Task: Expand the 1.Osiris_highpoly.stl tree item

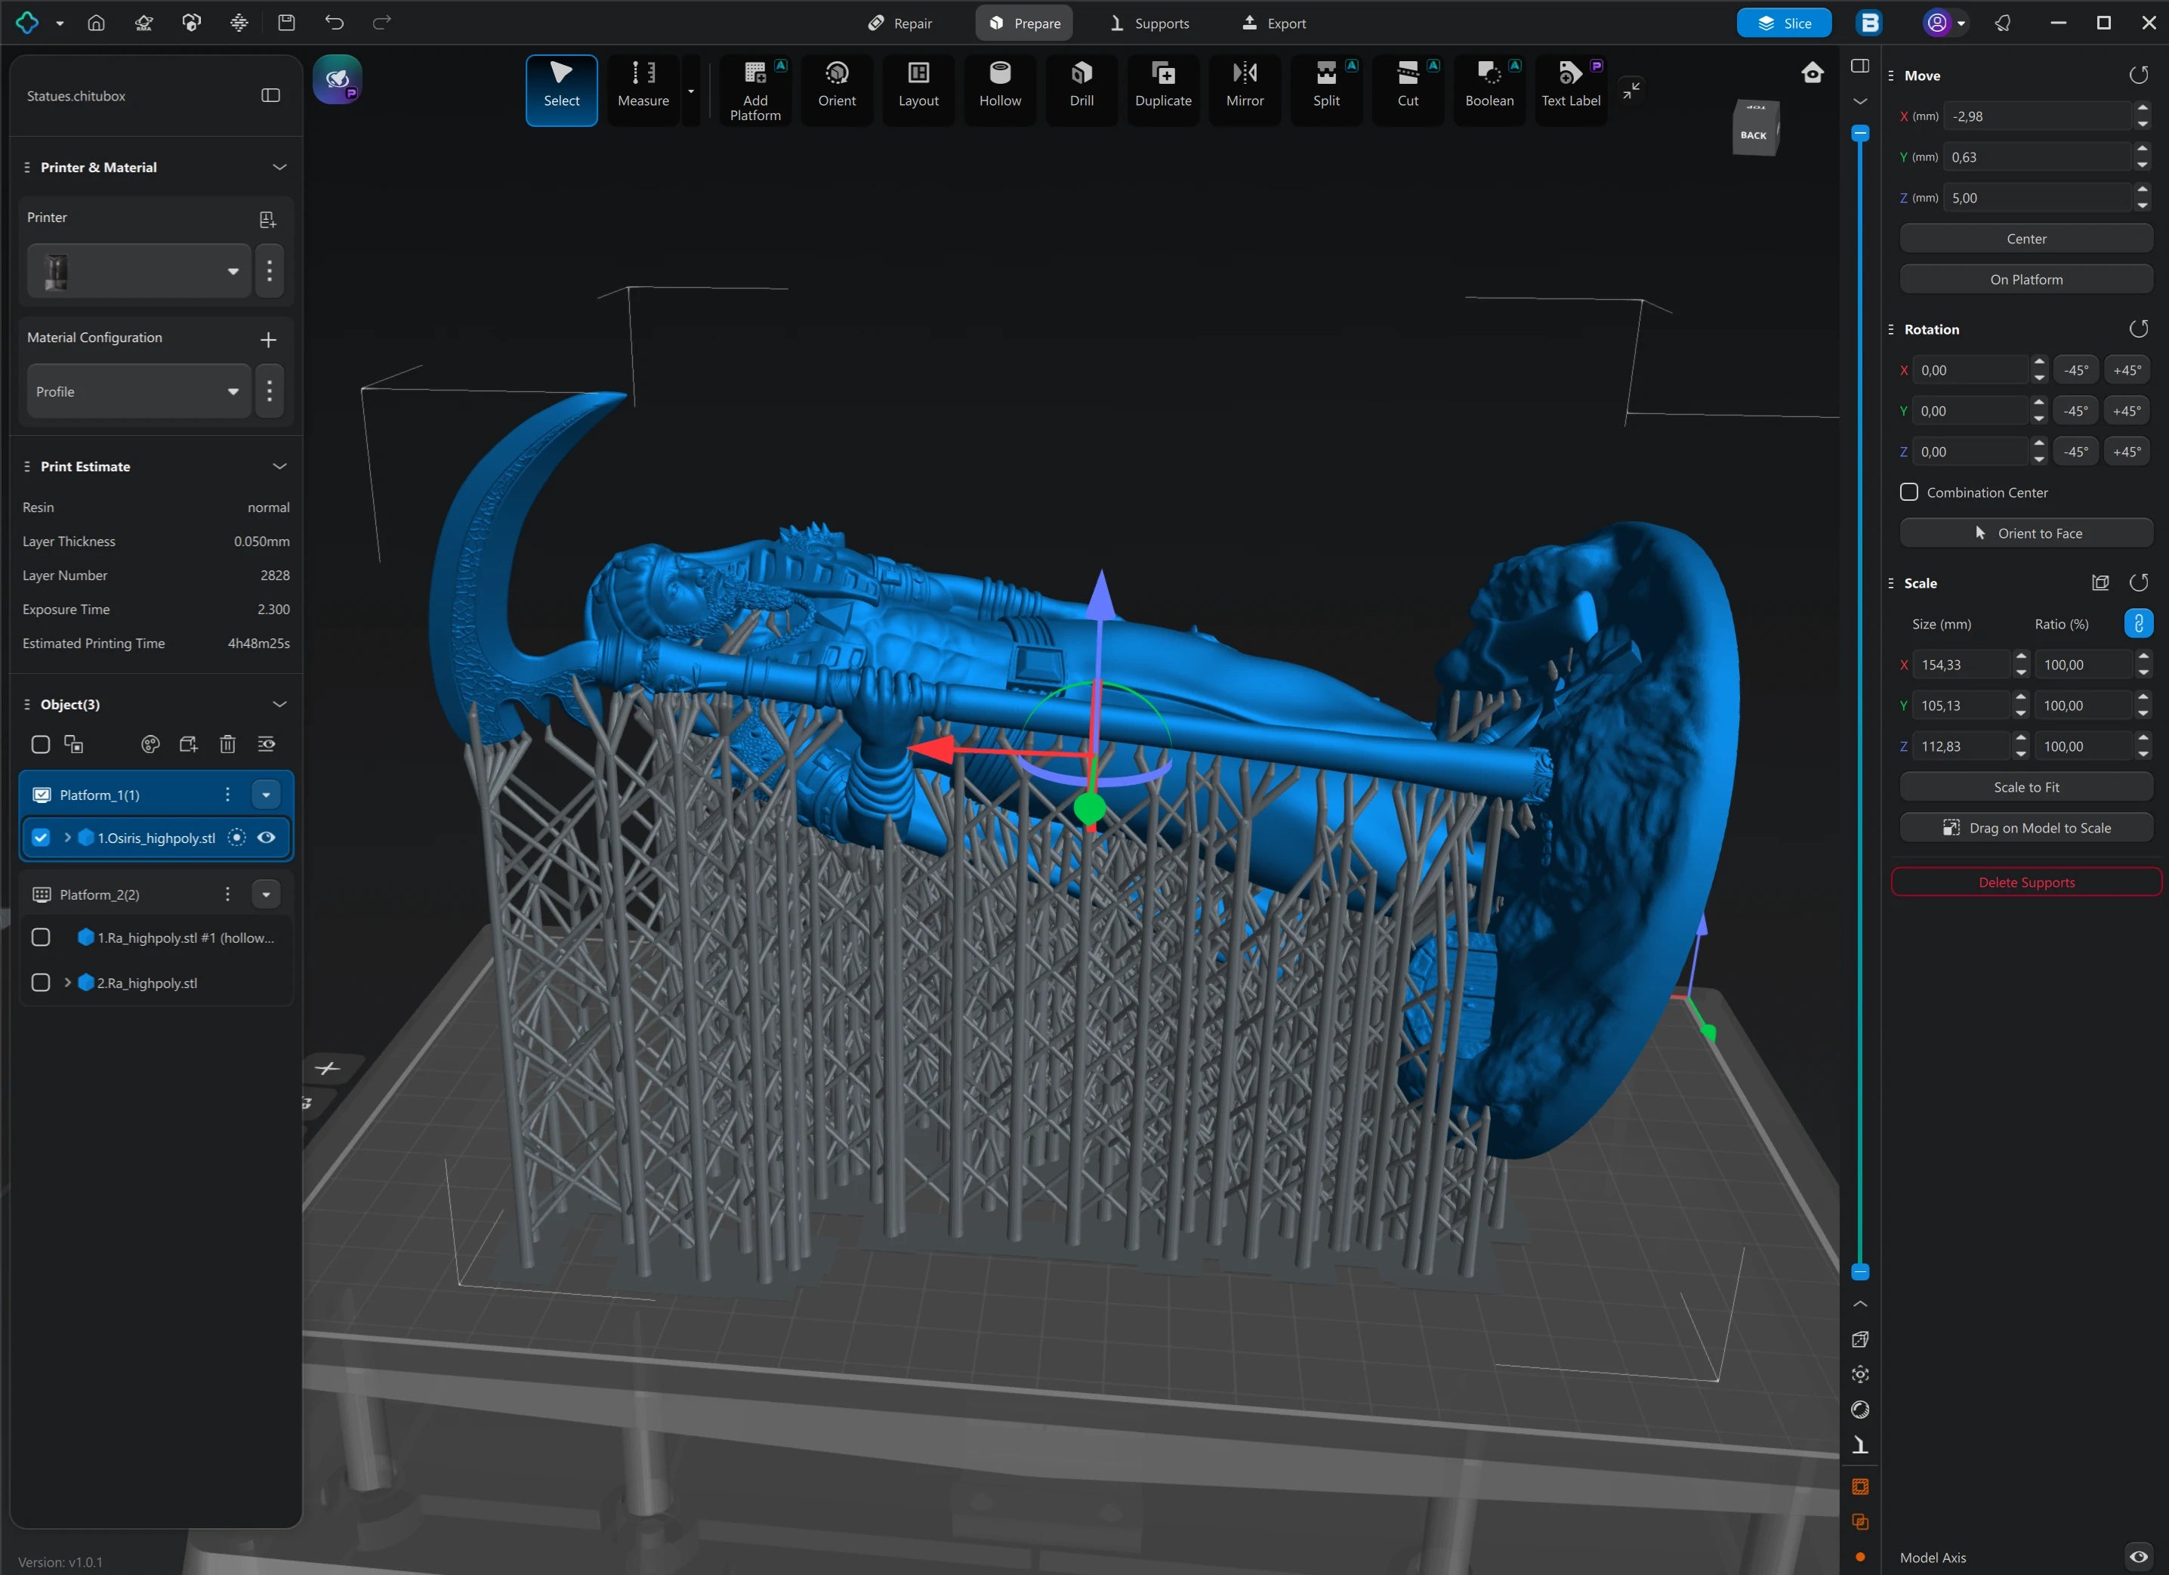Action: click(67, 837)
